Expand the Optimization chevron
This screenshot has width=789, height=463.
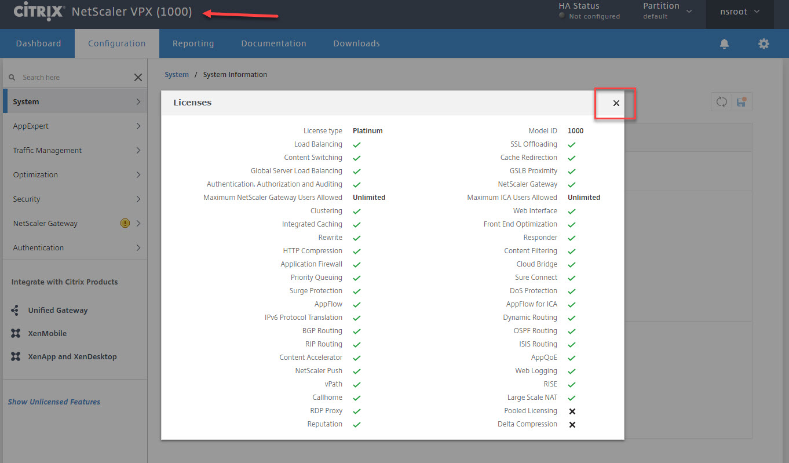pyautogui.click(x=138, y=174)
